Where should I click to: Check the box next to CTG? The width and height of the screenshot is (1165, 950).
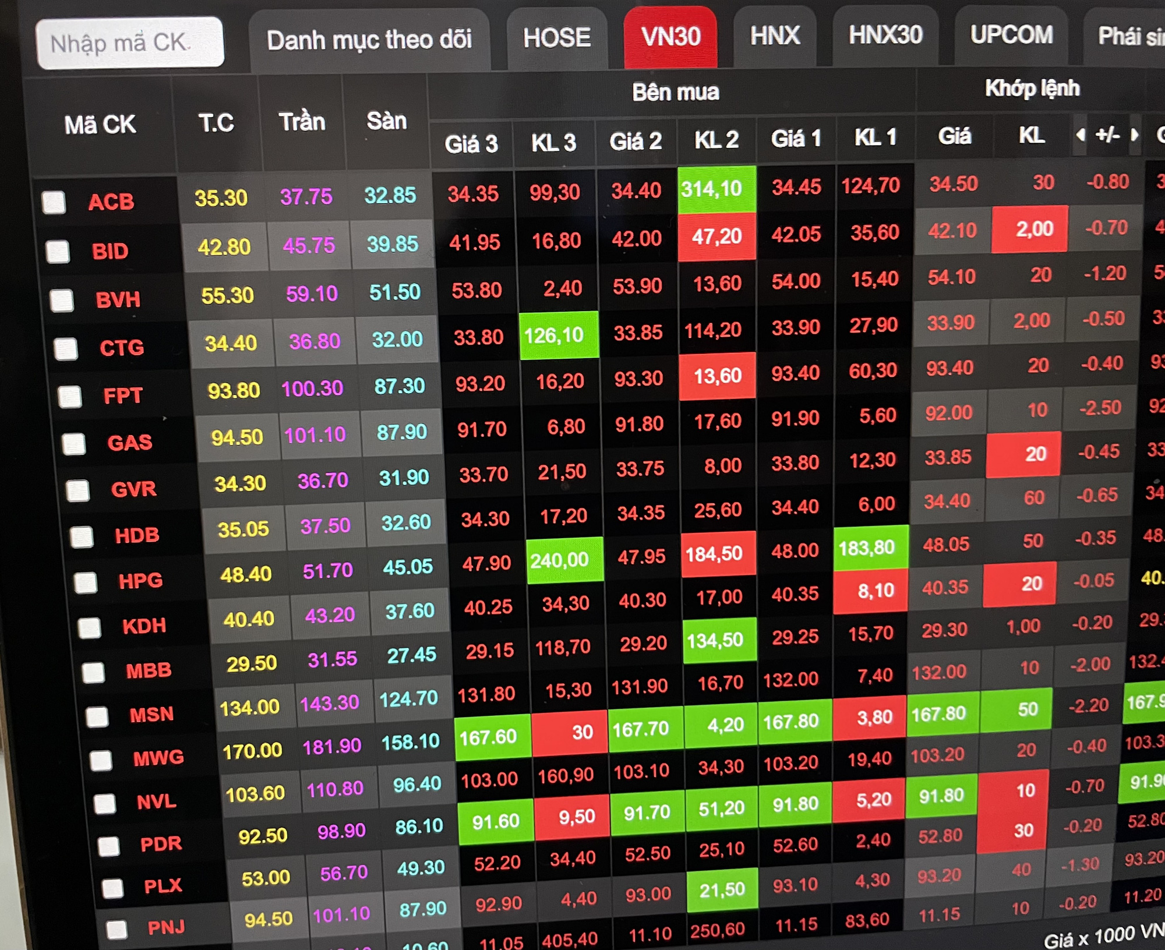(x=66, y=349)
